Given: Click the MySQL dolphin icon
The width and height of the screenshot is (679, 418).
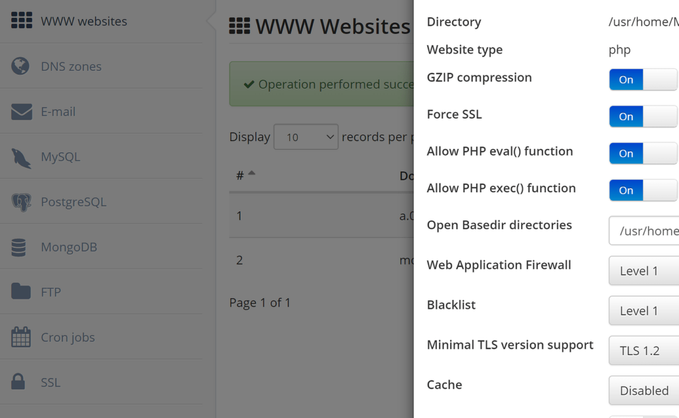Looking at the screenshot, I should (x=21, y=157).
